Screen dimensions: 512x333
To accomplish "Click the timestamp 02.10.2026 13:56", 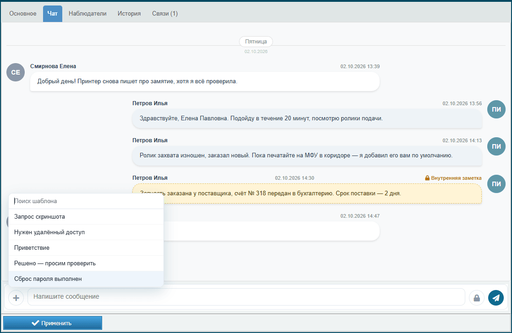I will click(x=463, y=103).
